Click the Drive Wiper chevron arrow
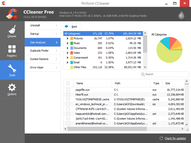The height and width of the screenshot is (143, 191). pyautogui.click(x=56, y=68)
